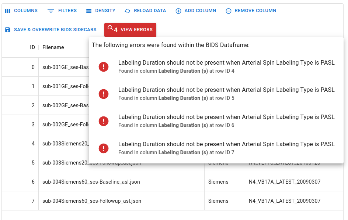Click sub-001GE_ses-Foll filename cell
This screenshot has height=220, width=348.
tap(64, 86)
